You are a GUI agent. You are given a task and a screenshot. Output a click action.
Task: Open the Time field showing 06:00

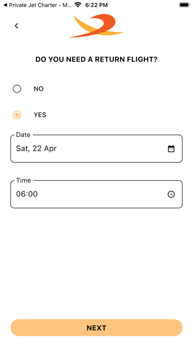tap(96, 194)
